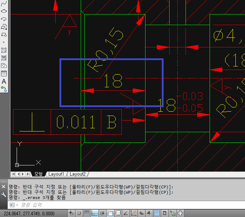245x217 pixels.
Task: Close the command line window
Action: click(x=4, y=187)
